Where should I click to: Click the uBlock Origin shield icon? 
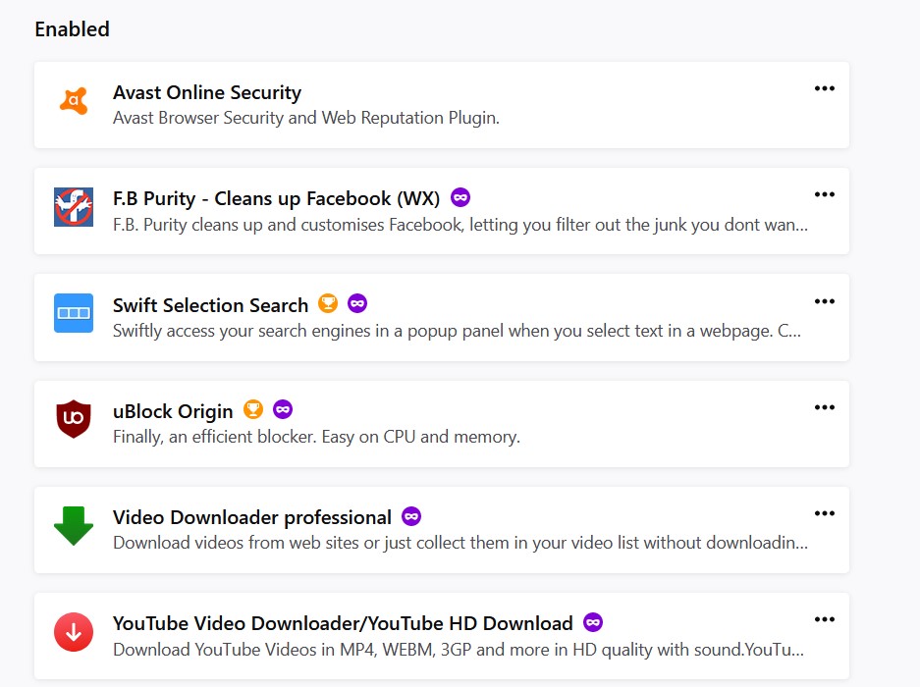[x=74, y=419]
